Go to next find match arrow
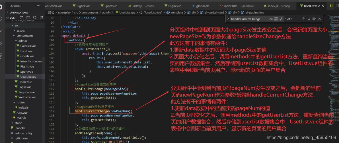Image resolution: width=339 pixels, height=143 pixels. [x=309, y=19]
